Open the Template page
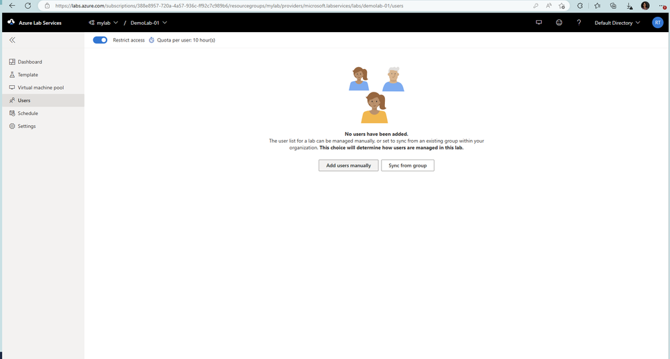This screenshot has width=670, height=359. [x=43, y=75]
